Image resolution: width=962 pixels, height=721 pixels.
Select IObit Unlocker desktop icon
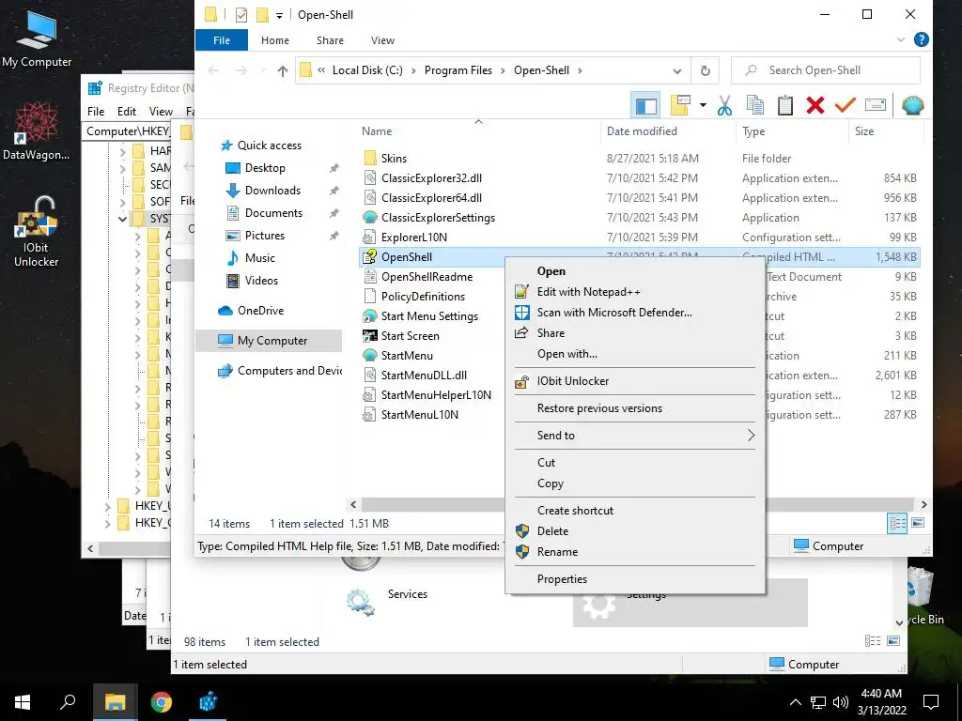coord(37,232)
